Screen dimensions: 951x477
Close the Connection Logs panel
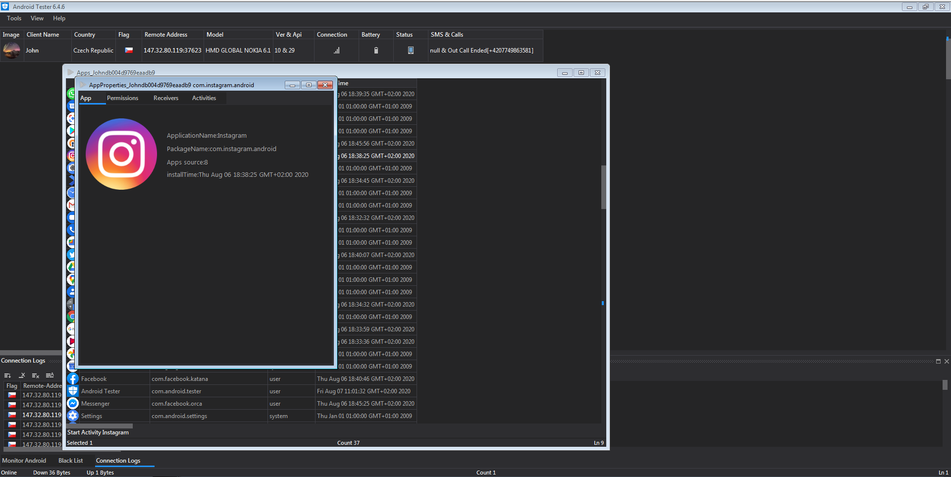tap(947, 361)
